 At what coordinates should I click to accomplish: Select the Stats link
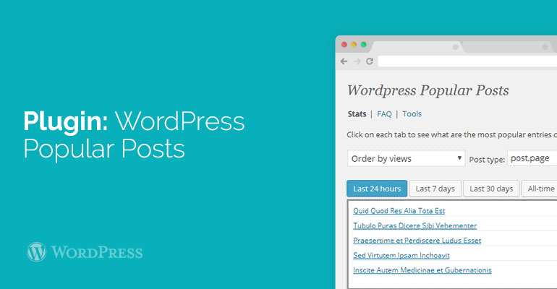point(357,114)
